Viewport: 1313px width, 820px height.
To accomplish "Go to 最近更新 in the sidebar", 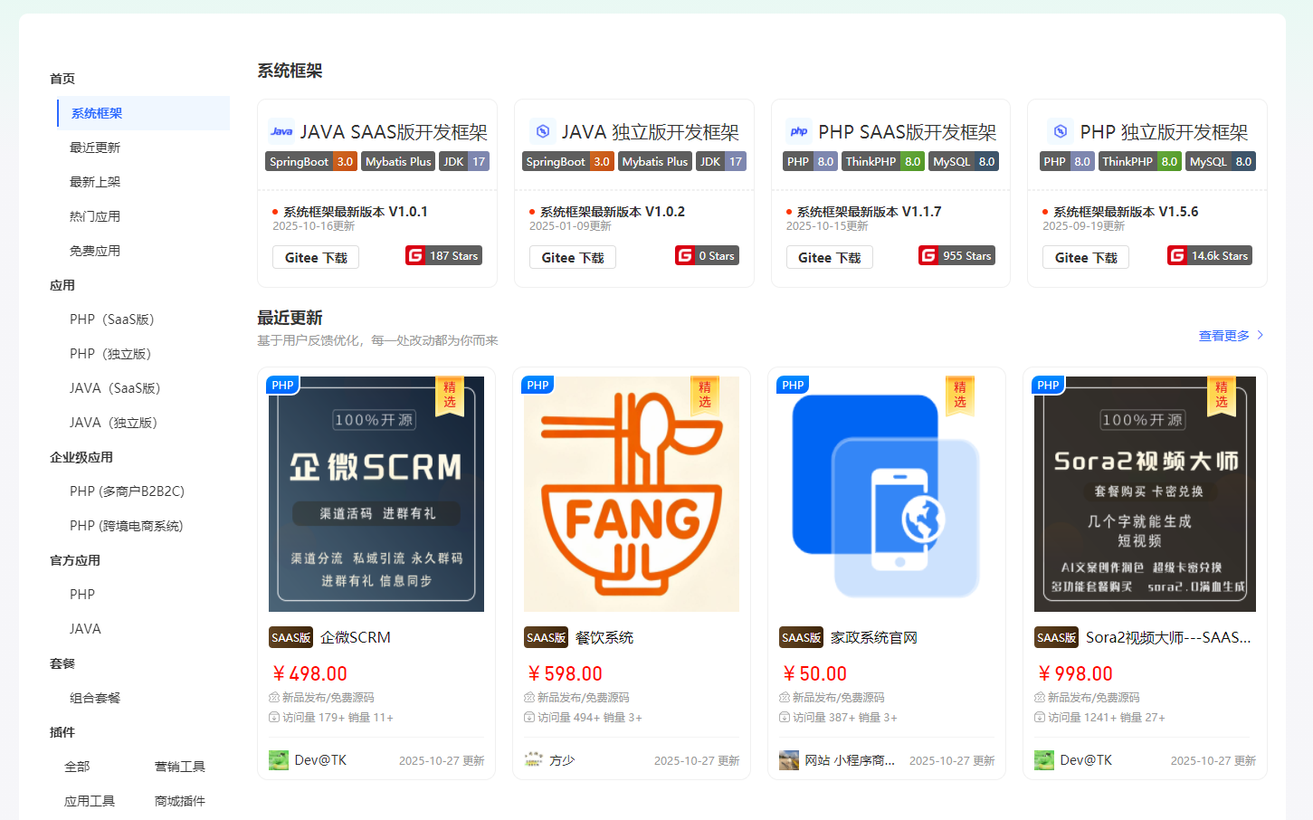I will pos(95,148).
